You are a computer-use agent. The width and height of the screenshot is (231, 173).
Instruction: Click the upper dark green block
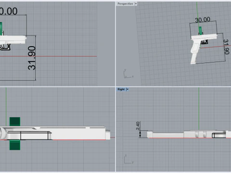[x=15, y=122]
